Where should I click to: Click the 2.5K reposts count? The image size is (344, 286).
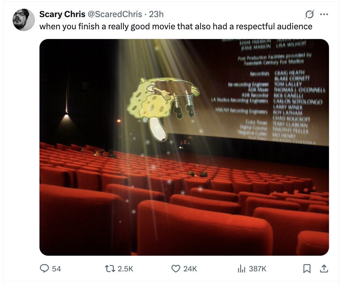(x=126, y=269)
